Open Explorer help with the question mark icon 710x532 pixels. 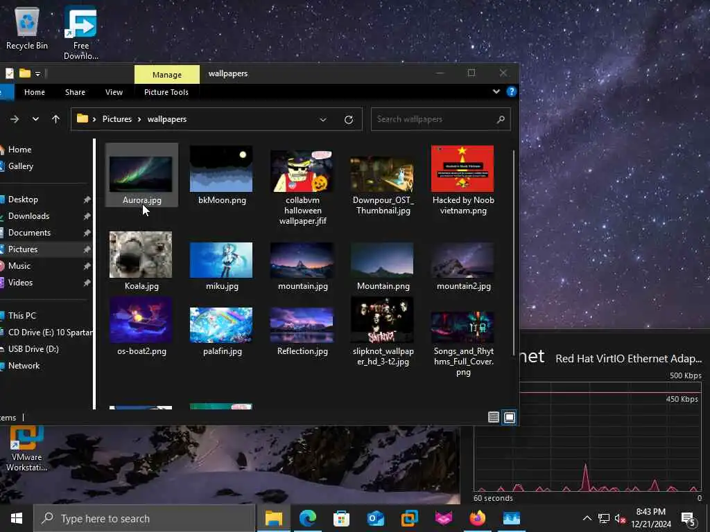pos(511,91)
